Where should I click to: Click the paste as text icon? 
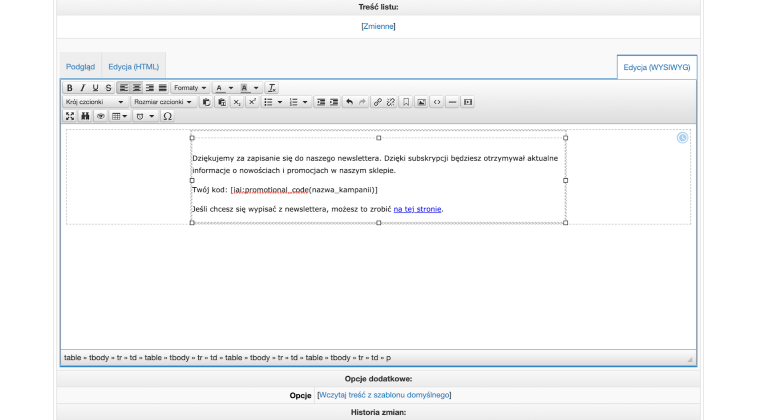pos(222,102)
